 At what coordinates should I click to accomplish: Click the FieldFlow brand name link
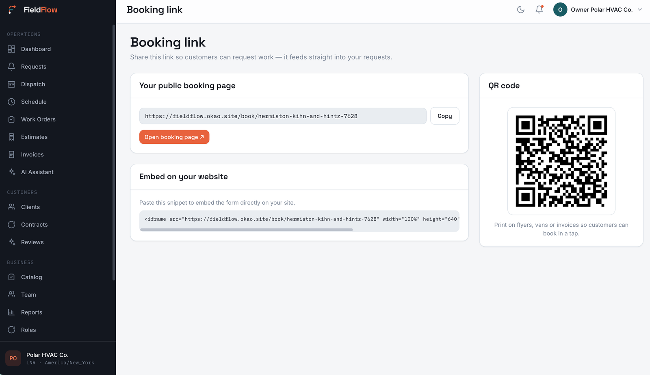[x=41, y=10]
